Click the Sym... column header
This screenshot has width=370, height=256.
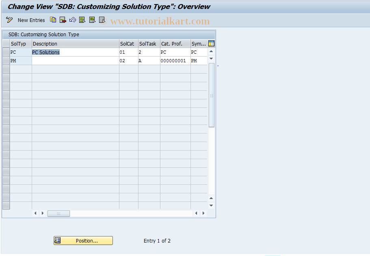(199, 44)
